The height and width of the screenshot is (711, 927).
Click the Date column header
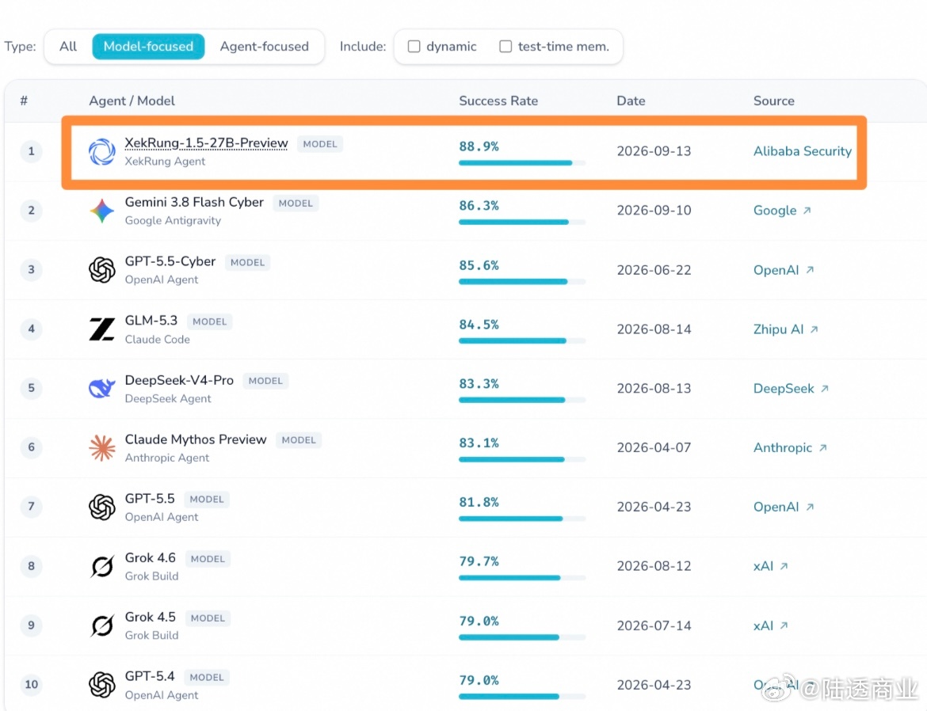[631, 101]
